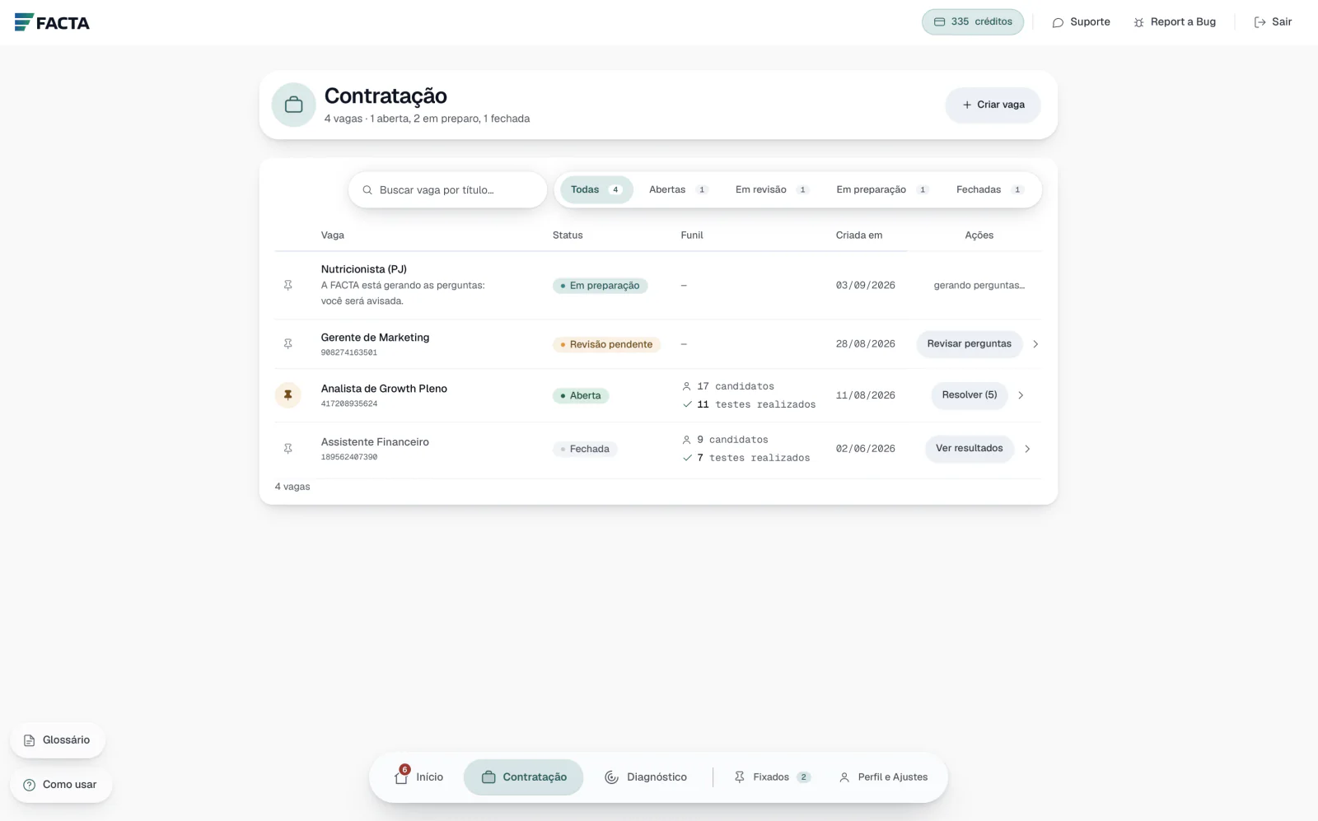The width and height of the screenshot is (1318, 821).
Task: Focus the Buscar vaga por título field
Action: pos(447,190)
